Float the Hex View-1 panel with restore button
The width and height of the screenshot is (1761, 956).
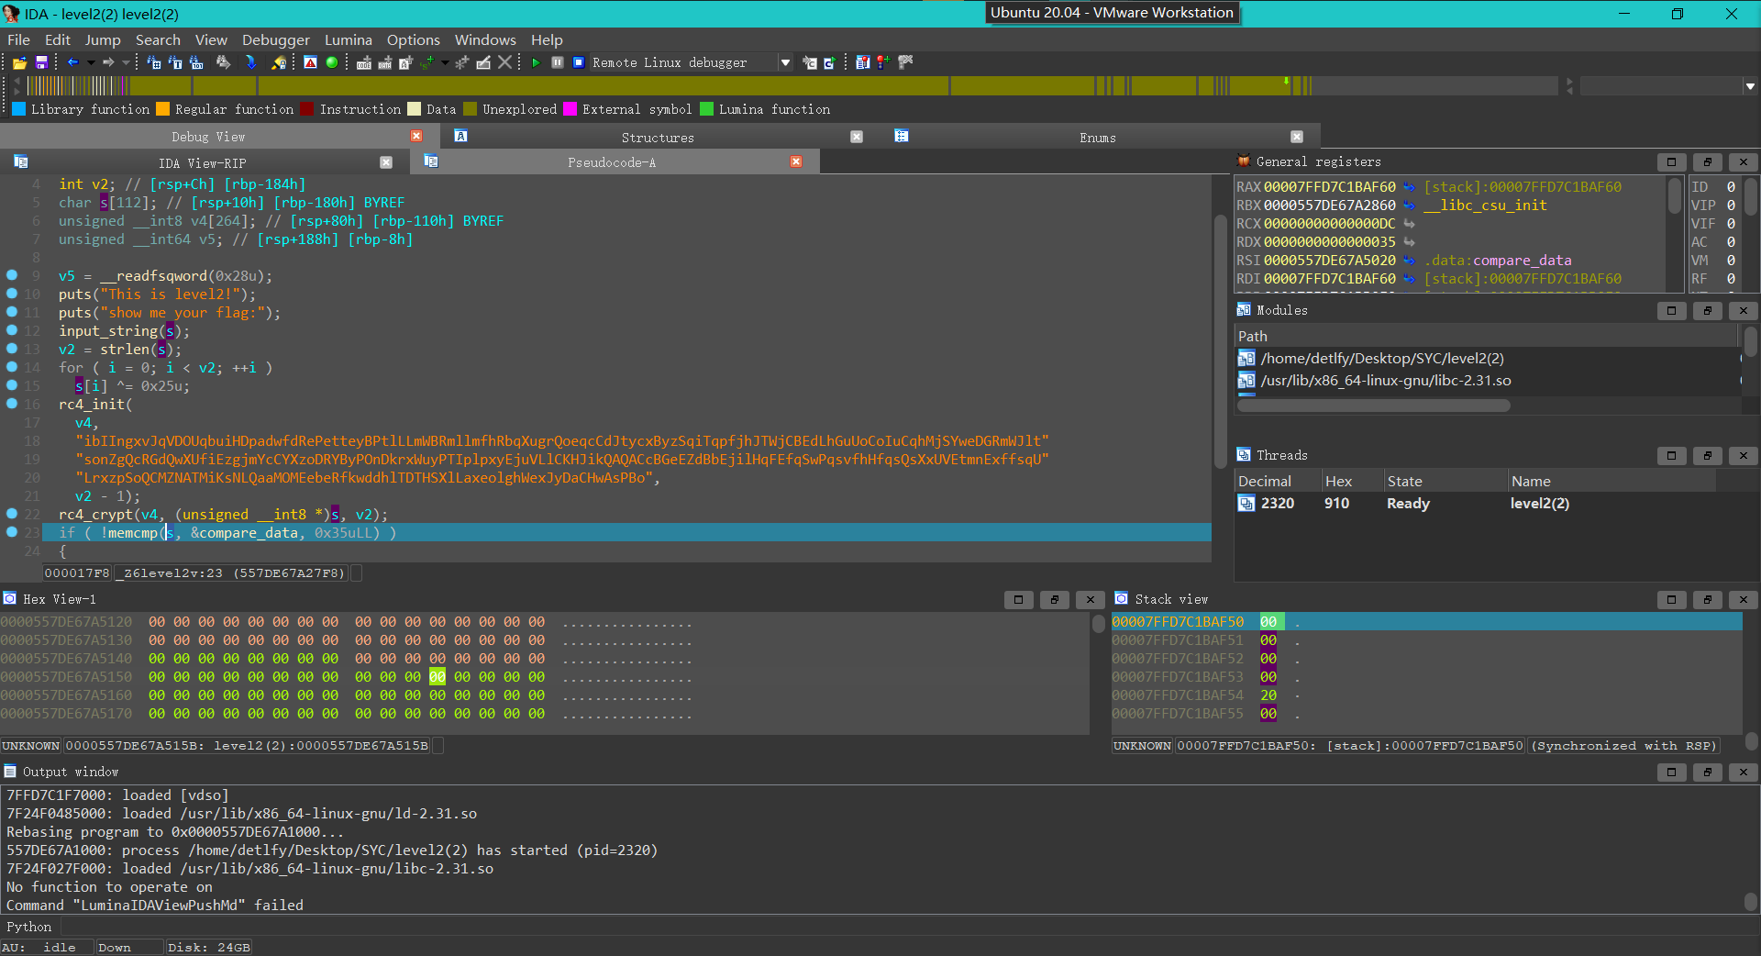(1055, 599)
